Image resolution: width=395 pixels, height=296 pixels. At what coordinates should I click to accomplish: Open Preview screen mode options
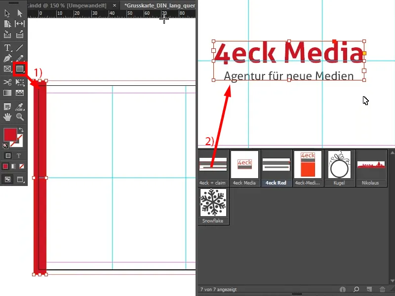coord(20,180)
